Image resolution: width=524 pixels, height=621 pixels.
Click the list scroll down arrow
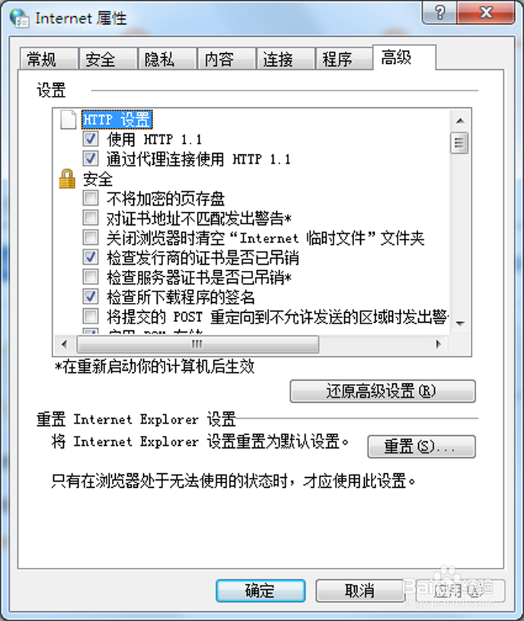pyautogui.click(x=460, y=323)
